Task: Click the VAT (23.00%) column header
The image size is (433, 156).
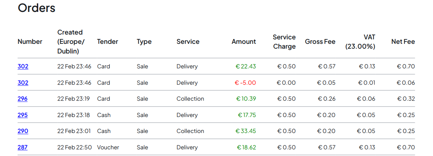Action: tap(360, 42)
